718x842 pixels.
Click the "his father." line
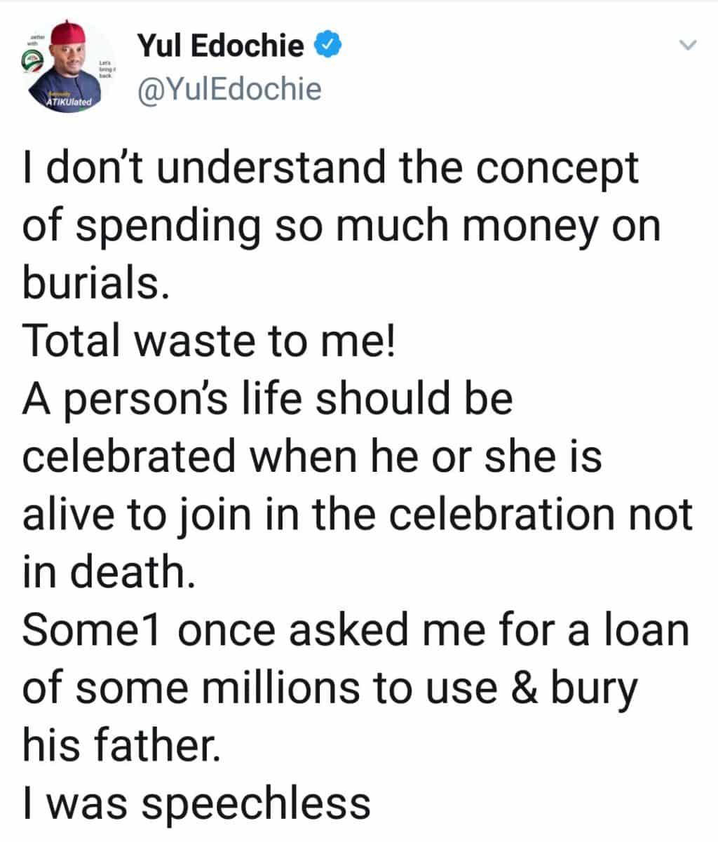tap(121, 744)
